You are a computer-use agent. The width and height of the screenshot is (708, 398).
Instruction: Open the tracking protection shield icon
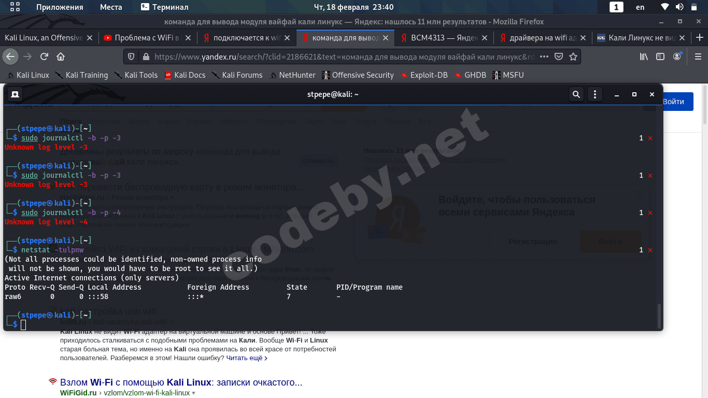coord(131,56)
